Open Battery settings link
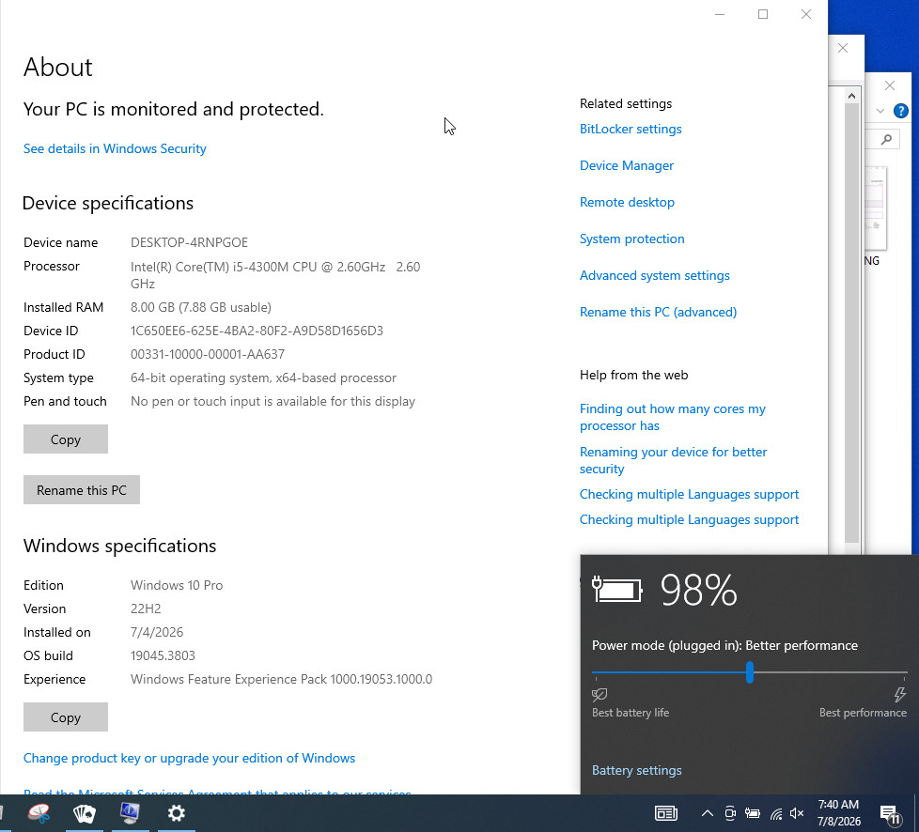Screen dimensions: 919x832 (636, 770)
